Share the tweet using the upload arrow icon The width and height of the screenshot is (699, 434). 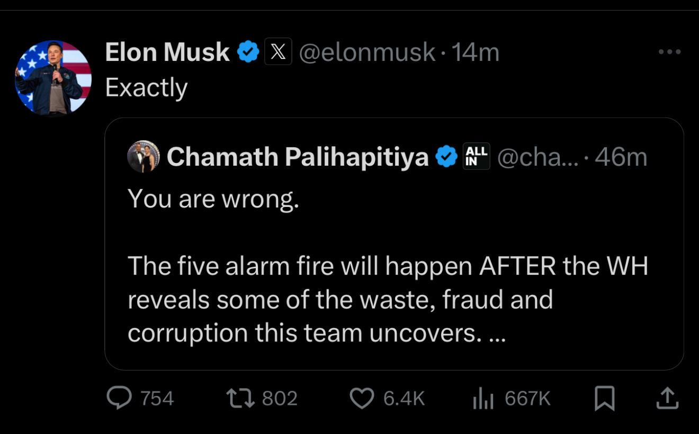(667, 399)
